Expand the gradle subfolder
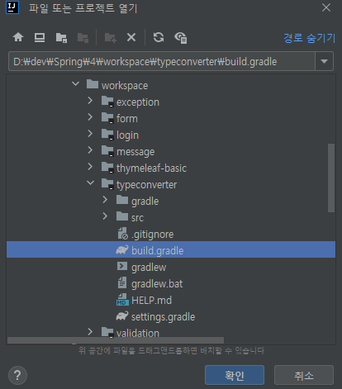The image size is (342, 389). (x=105, y=200)
